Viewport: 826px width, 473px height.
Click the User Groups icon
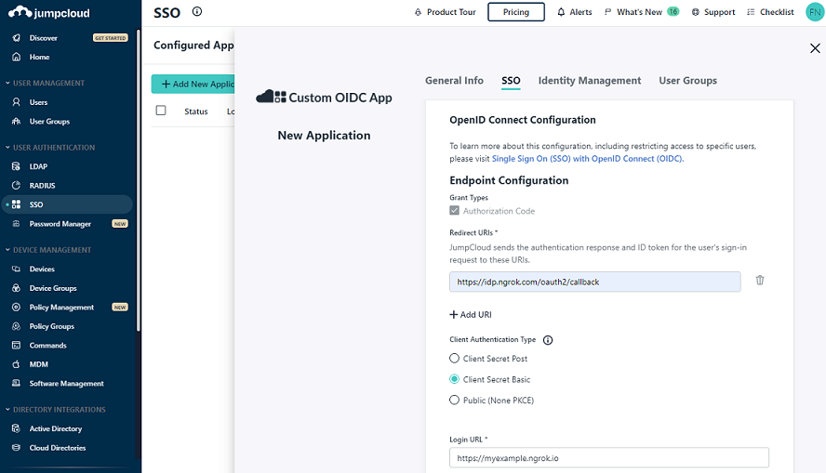pyautogui.click(x=17, y=122)
